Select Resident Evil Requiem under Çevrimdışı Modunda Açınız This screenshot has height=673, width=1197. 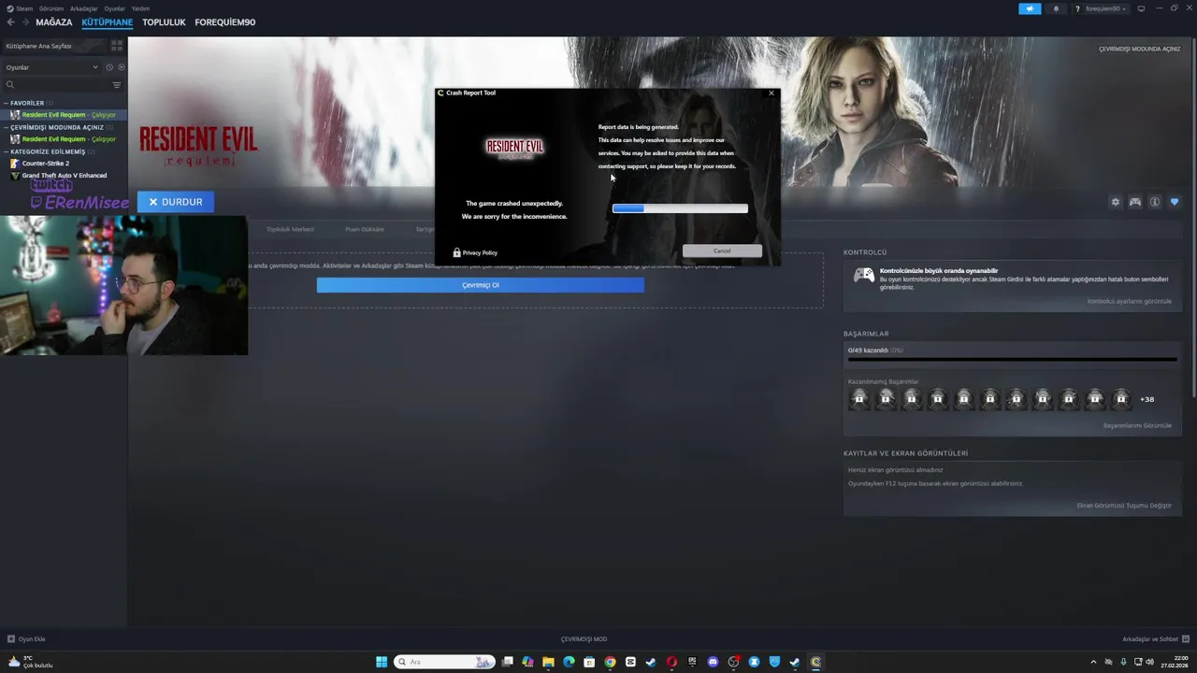click(64, 139)
